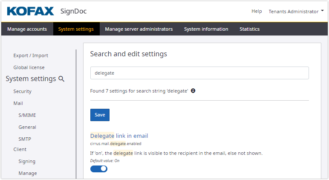Go to the Statistics tab
Image resolution: width=329 pixels, height=180 pixels.
tap(249, 29)
